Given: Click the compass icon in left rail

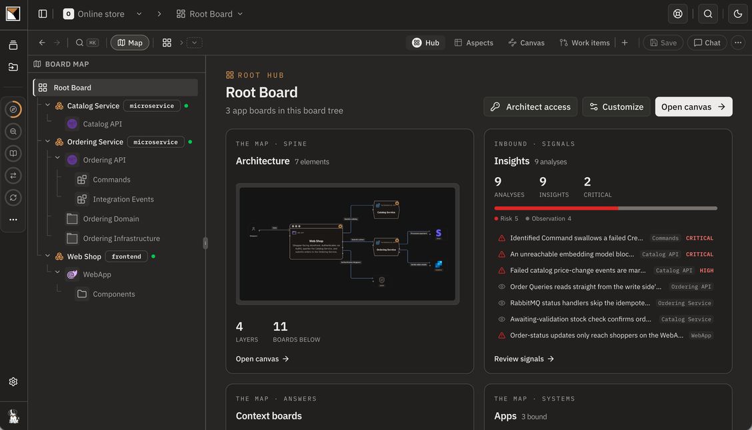Looking at the screenshot, I should [13, 109].
